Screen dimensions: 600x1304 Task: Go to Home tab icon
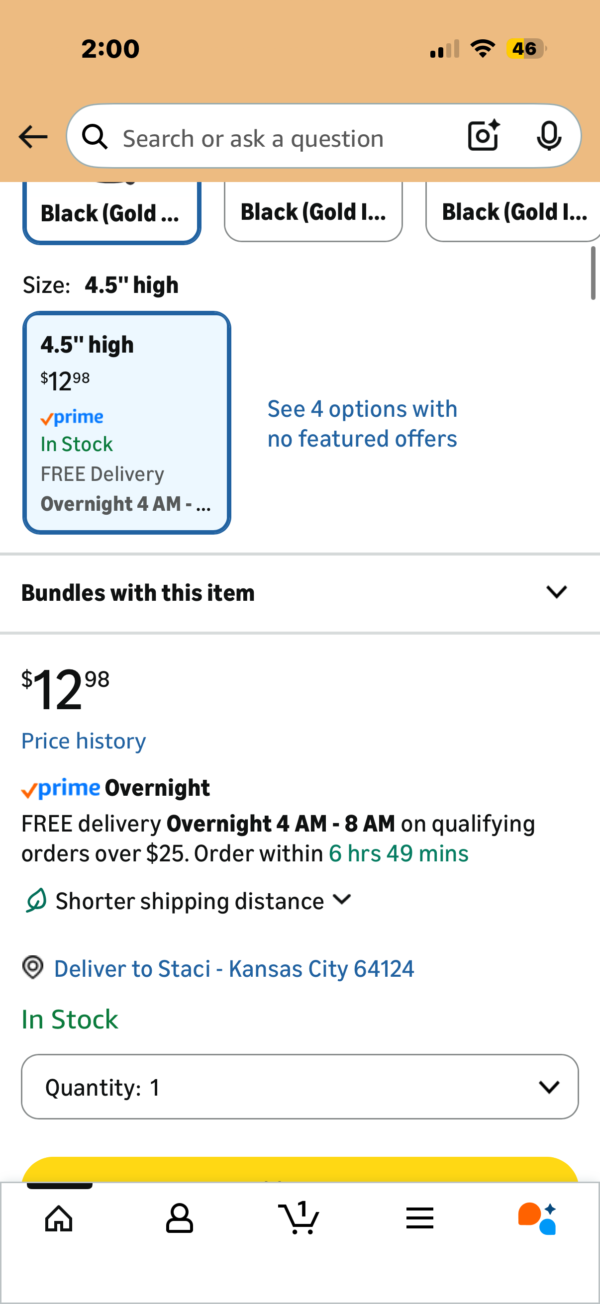pyautogui.click(x=59, y=1218)
